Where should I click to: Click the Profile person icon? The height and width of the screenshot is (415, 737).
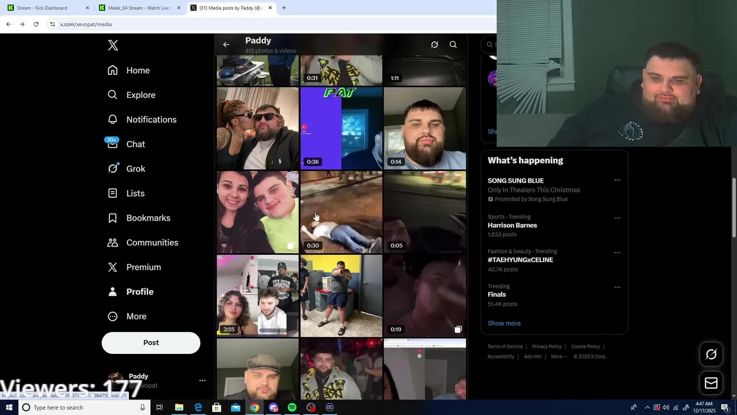(x=113, y=292)
